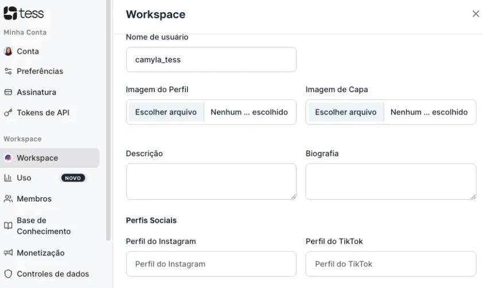Click the Workspace panel title
This screenshot has height=288, width=483.
click(155, 14)
